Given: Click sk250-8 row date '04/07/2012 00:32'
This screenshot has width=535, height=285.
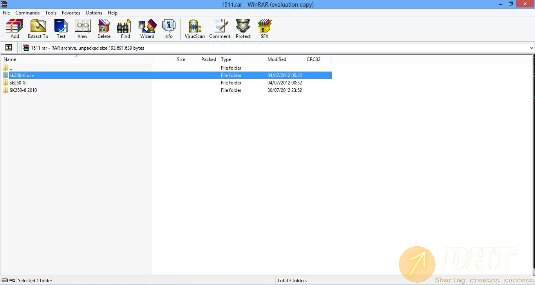Looking at the screenshot, I should (x=285, y=82).
